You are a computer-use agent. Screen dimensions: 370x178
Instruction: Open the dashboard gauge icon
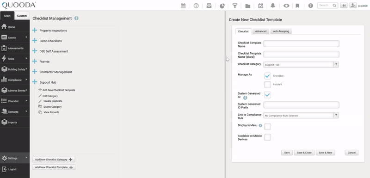click(x=196, y=6)
